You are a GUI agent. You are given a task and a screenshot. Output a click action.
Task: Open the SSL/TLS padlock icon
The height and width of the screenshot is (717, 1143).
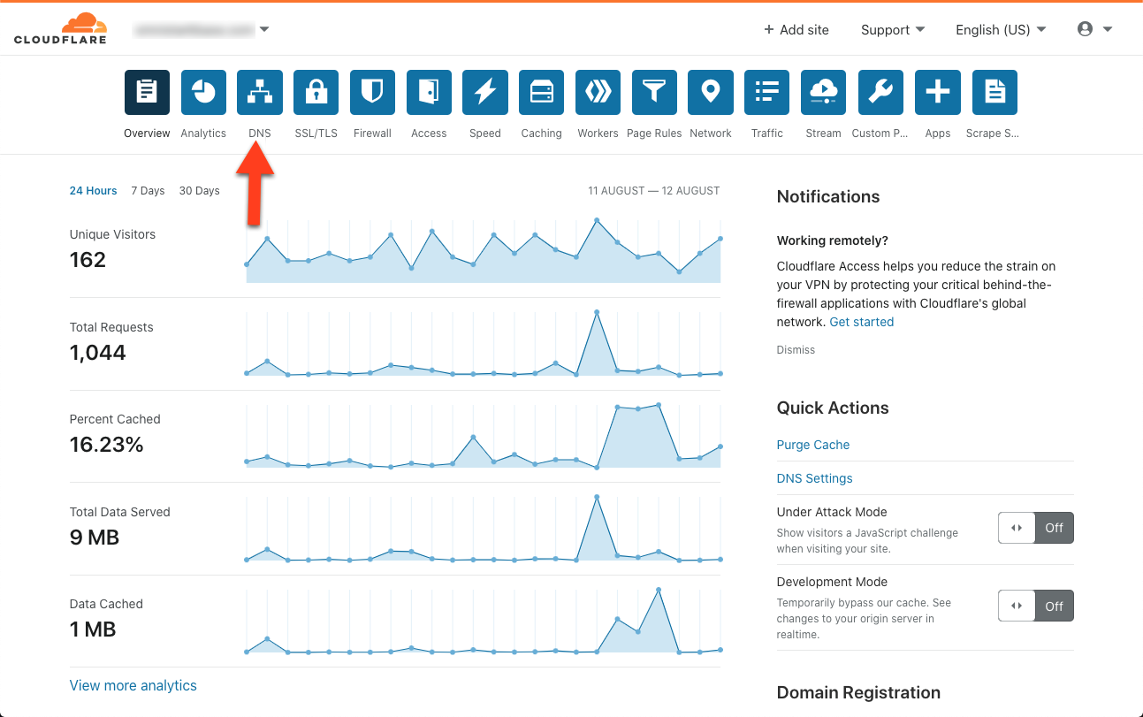pos(316,93)
